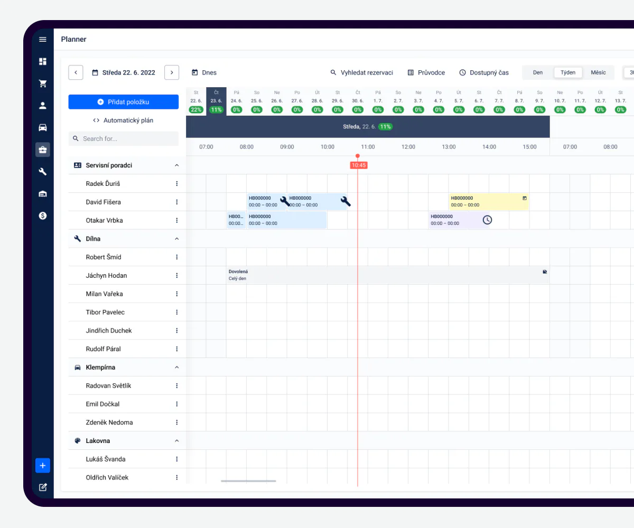Click Dostupný čas

484,72
